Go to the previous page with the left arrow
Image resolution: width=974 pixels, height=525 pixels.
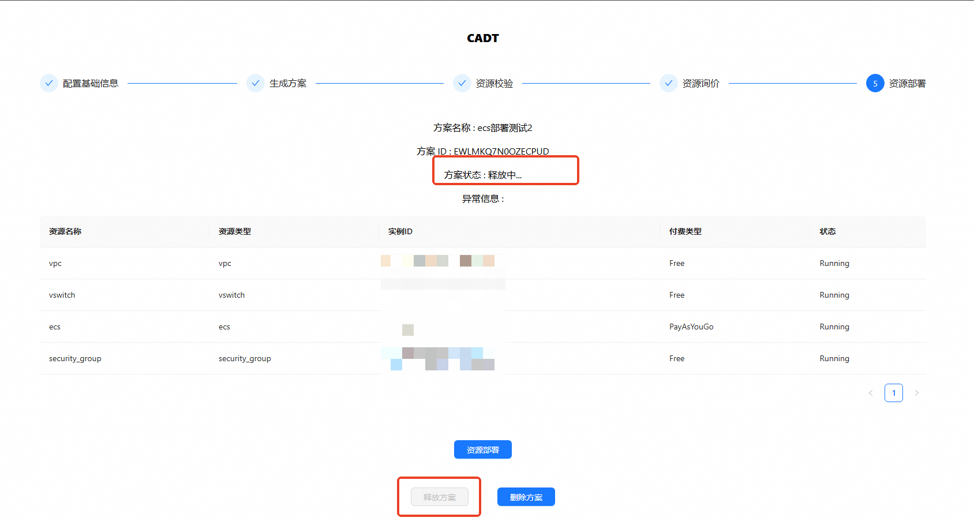871,393
